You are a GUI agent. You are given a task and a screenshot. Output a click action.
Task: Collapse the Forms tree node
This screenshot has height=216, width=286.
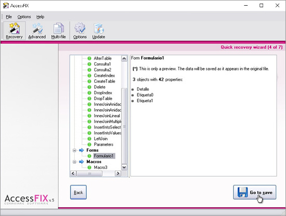tap(74, 150)
